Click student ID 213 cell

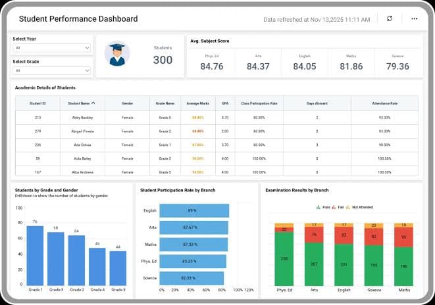coord(38,118)
